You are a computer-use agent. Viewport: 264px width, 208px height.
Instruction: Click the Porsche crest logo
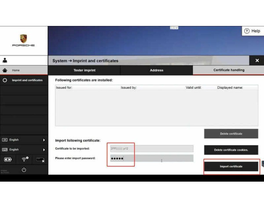tap(23, 39)
